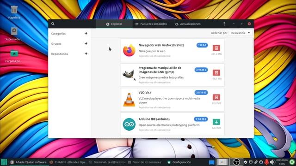Go to the Actualizaciones tab
The image size is (296, 166).
pyautogui.click(x=188, y=24)
